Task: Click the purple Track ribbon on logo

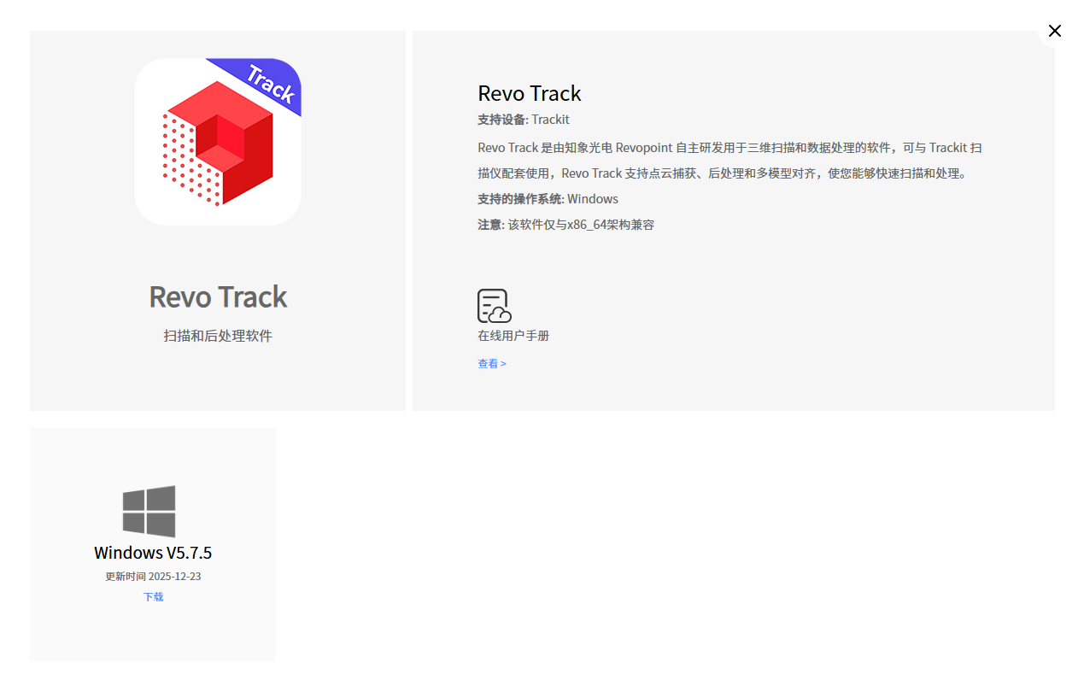Action: (x=263, y=82)
